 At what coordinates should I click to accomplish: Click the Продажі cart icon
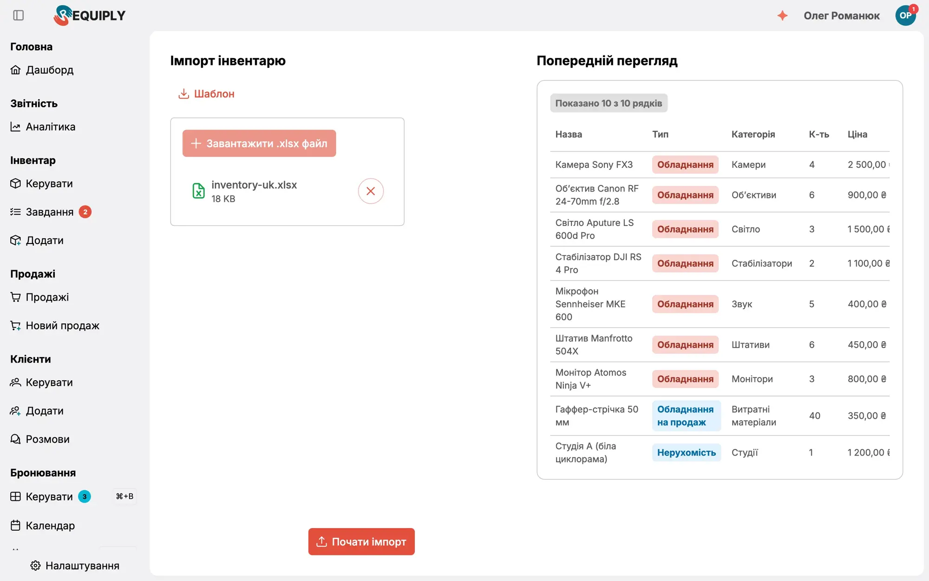[16, 297]
